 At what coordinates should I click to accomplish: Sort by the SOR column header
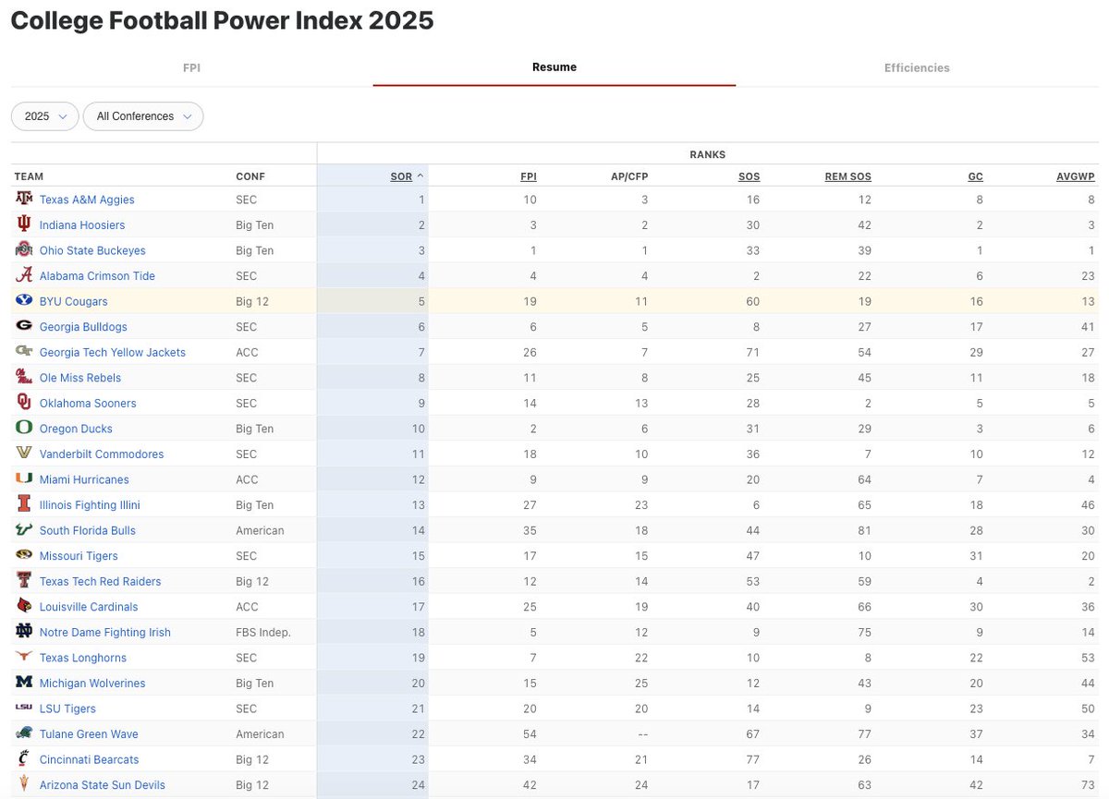click(x=401, y=176)
